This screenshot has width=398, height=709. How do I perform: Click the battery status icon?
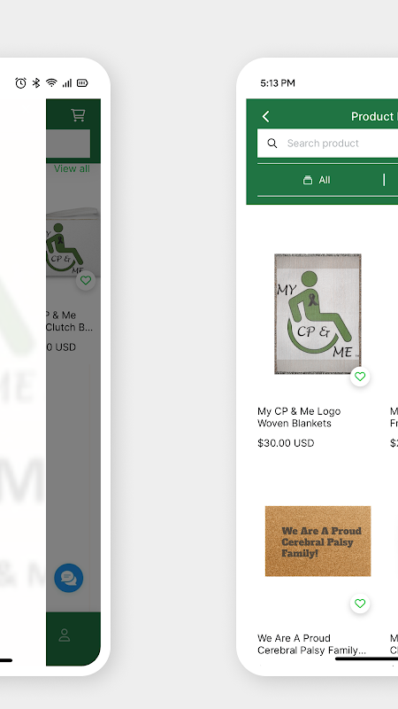tap(82, 82)
